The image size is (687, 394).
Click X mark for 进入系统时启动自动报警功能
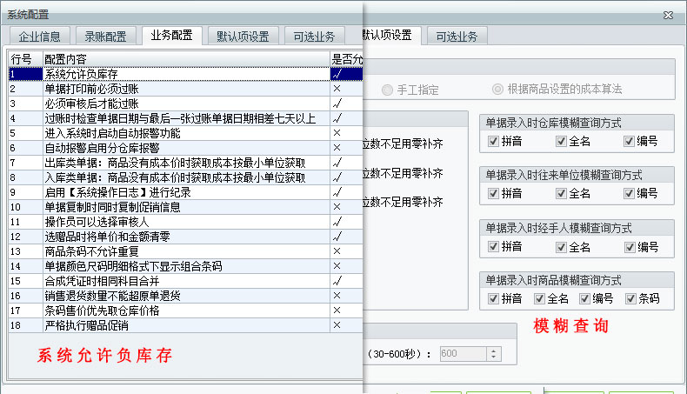coord(337,133)
